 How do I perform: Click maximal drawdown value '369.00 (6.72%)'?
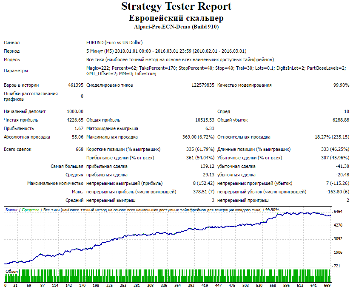tap(198, 137)
